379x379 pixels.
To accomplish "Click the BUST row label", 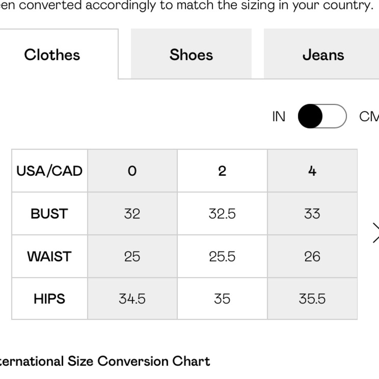I will pyautogui.click(x=50, y=214).
